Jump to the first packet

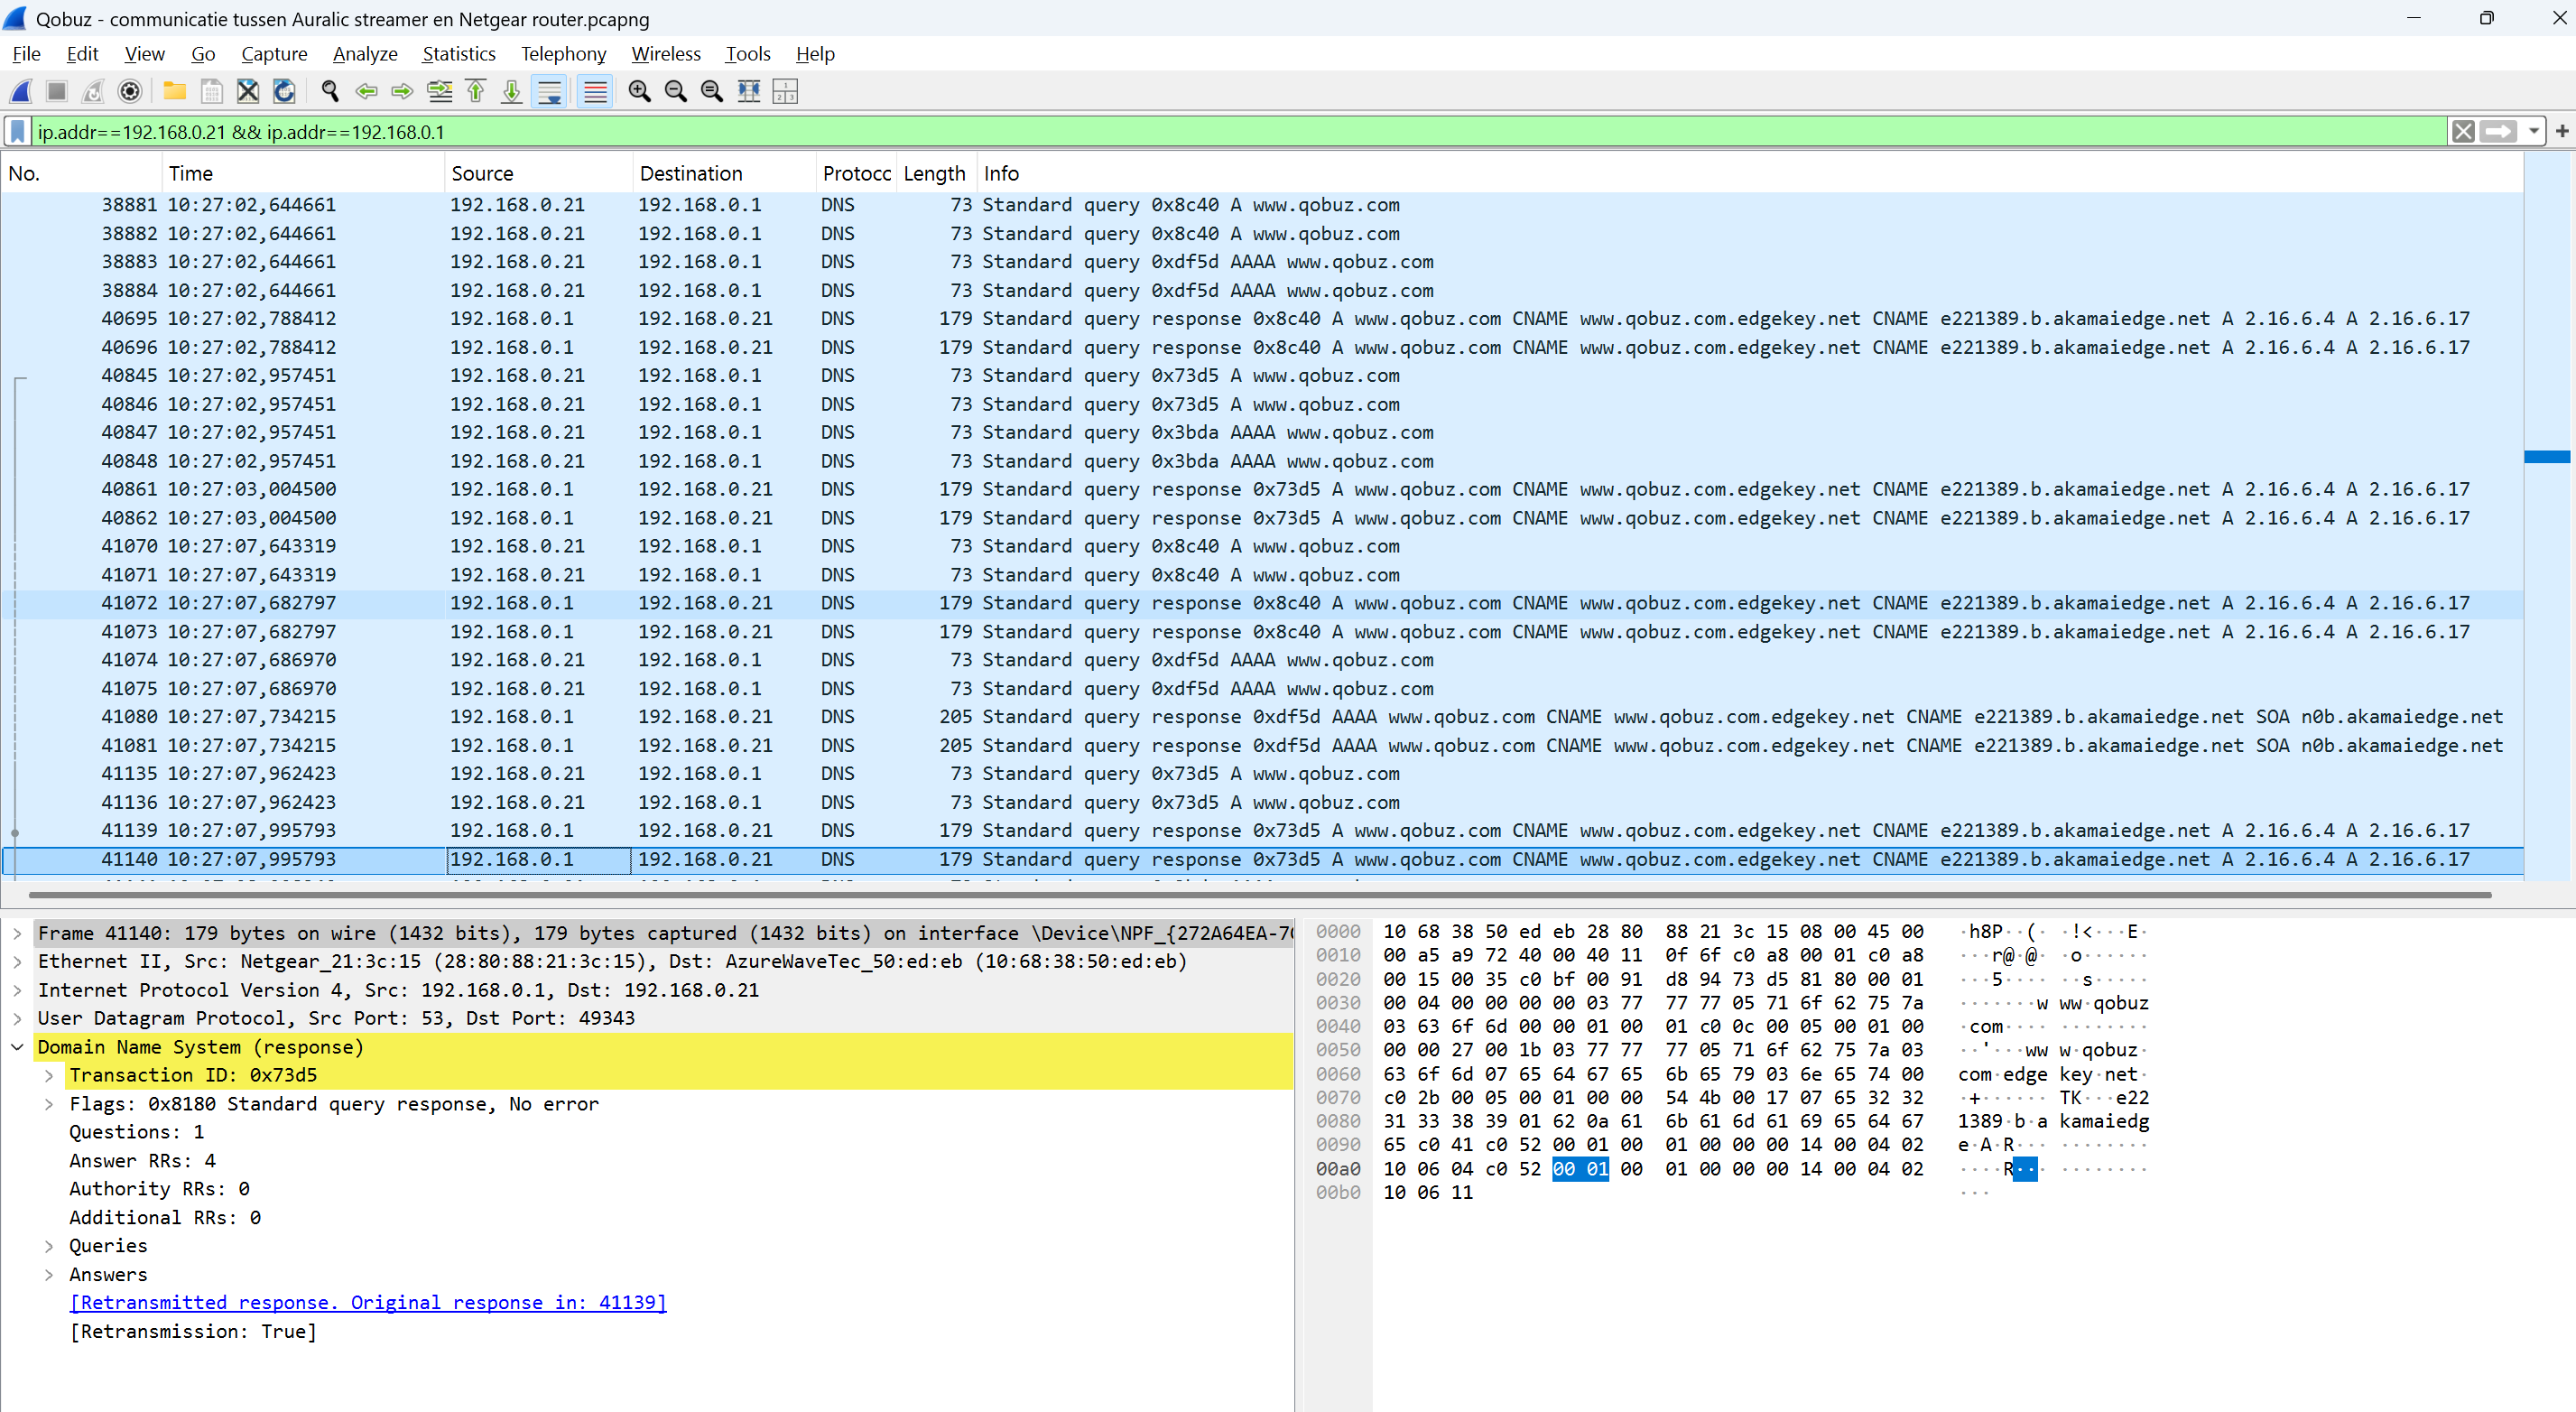pyautogui.click(x=476, y=92)
